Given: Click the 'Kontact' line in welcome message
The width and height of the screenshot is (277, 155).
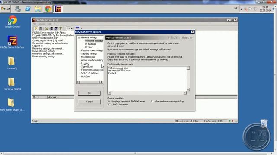Looking at the screenshot, I should click(x=112, y=73).
